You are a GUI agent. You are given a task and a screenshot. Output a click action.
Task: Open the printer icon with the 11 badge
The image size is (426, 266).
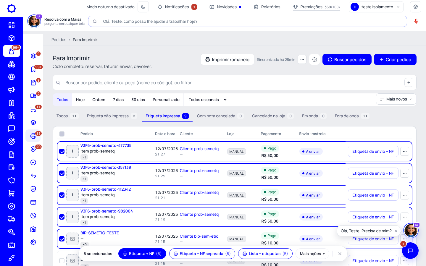click(33, 136)
